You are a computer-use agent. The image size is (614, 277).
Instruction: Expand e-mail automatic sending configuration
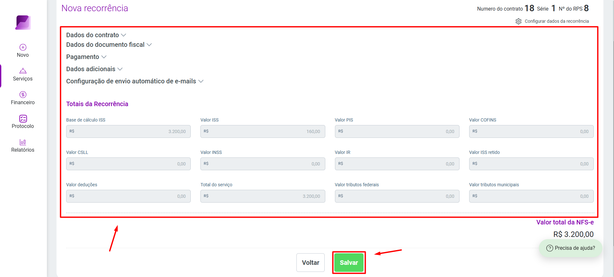click(x=135, y=81)
